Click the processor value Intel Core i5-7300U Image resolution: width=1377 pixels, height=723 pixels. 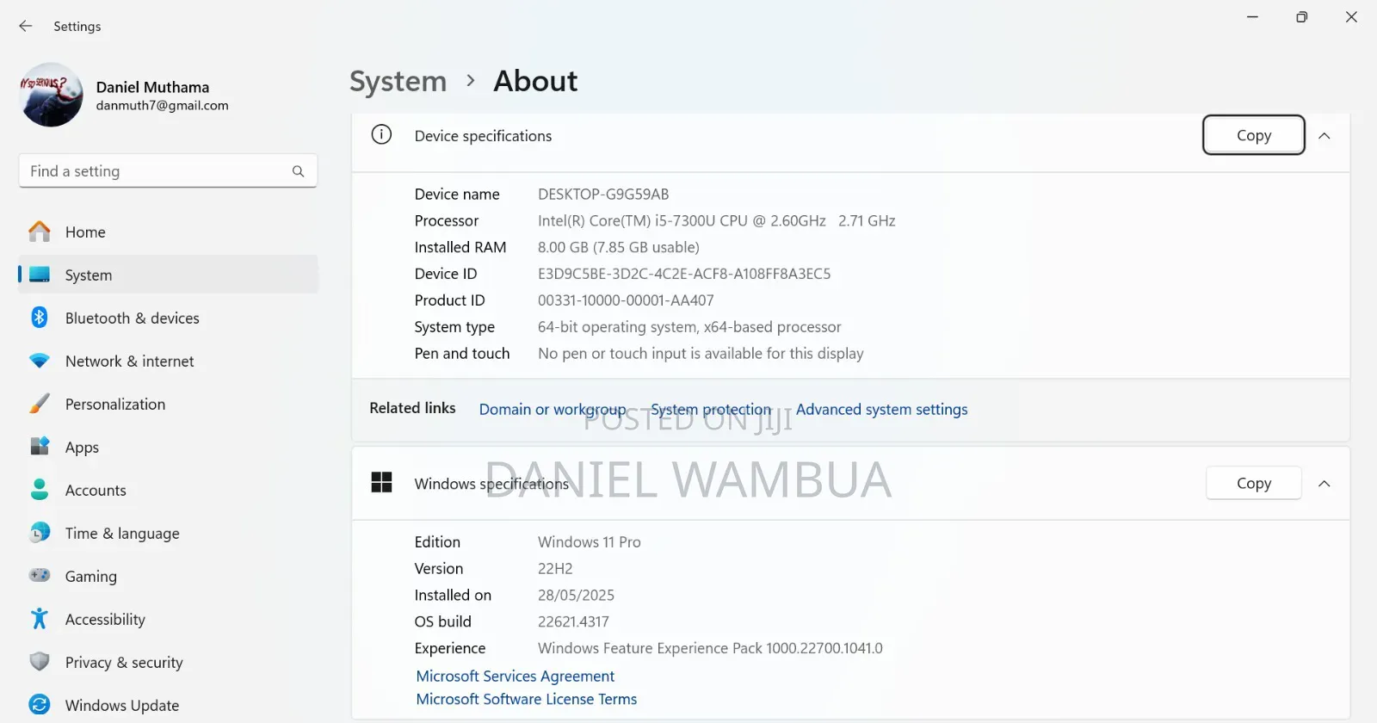(x=717, y=221)
